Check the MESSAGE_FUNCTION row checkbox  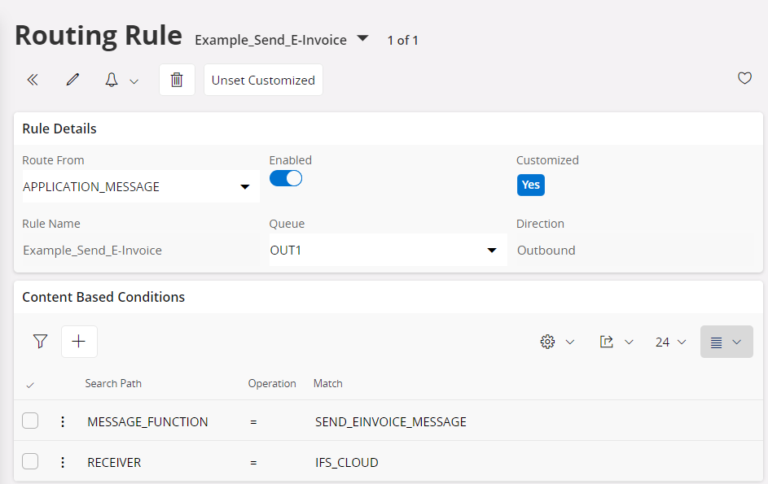coord(30,421)
